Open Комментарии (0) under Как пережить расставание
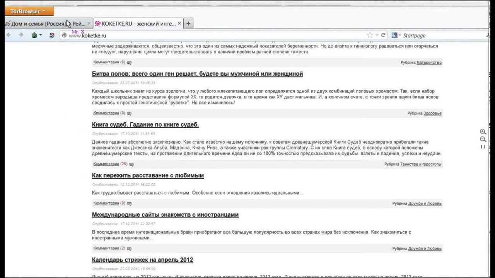 point(109,203)
